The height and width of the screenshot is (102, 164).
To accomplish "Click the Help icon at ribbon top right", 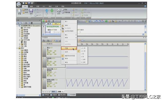I will (145, 6).
